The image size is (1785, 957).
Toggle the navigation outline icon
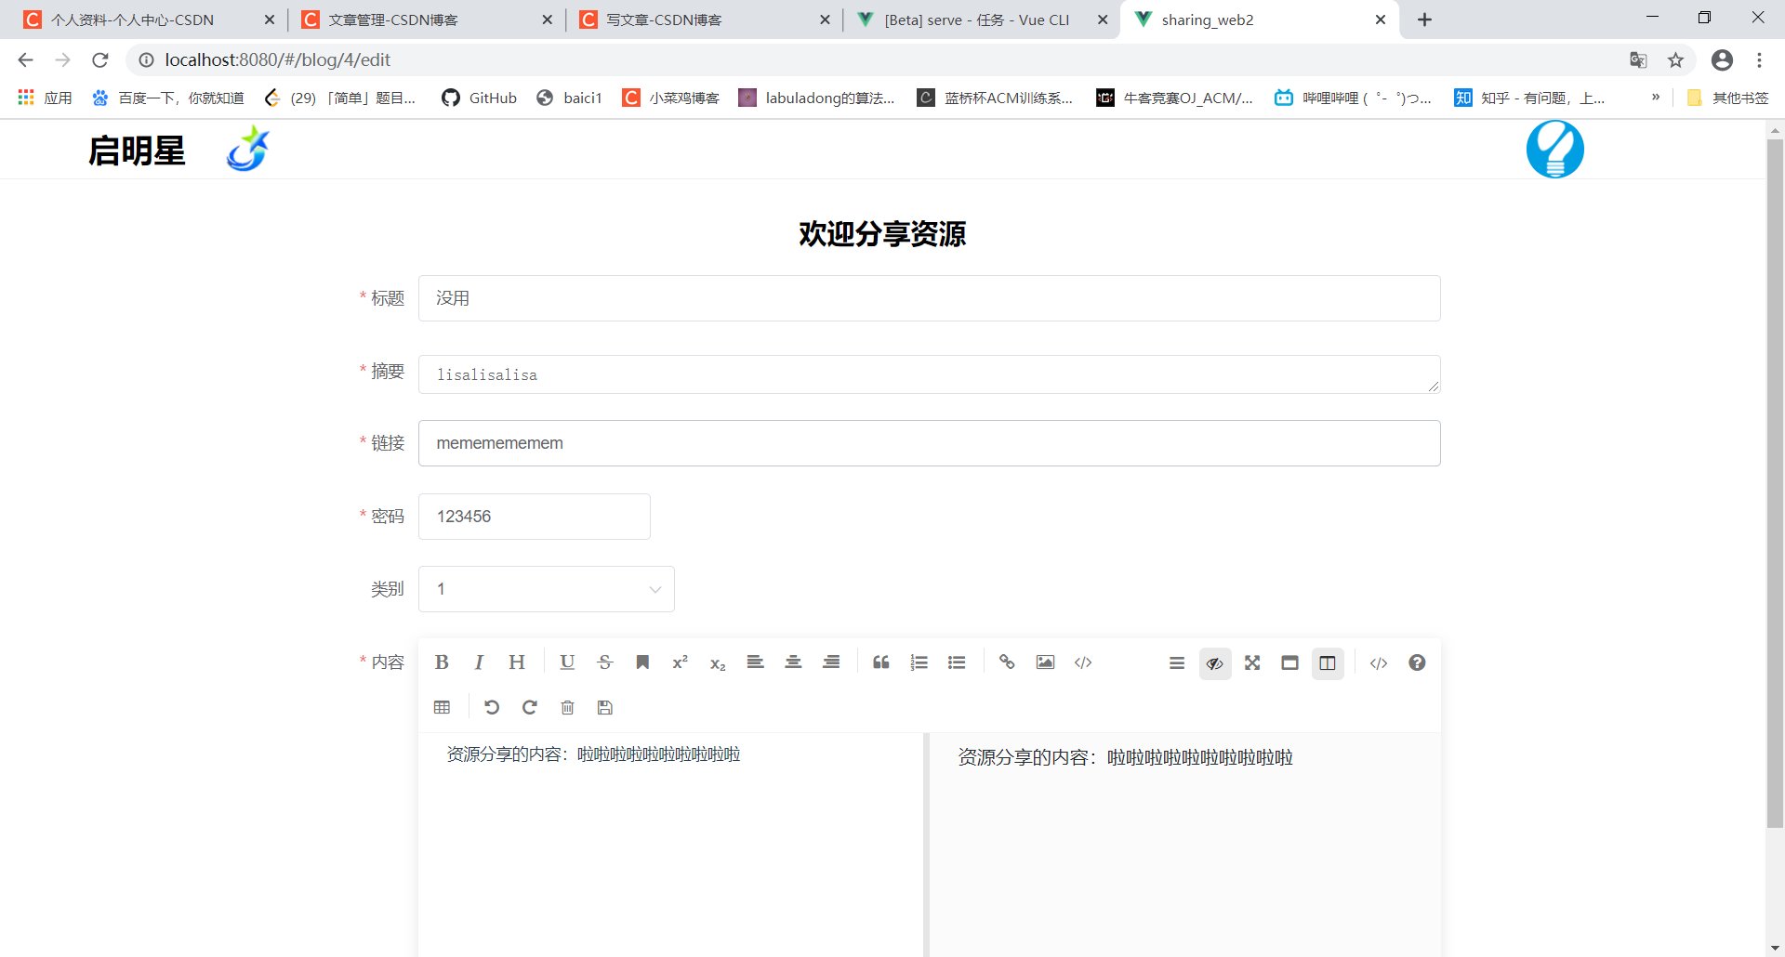1177,662
